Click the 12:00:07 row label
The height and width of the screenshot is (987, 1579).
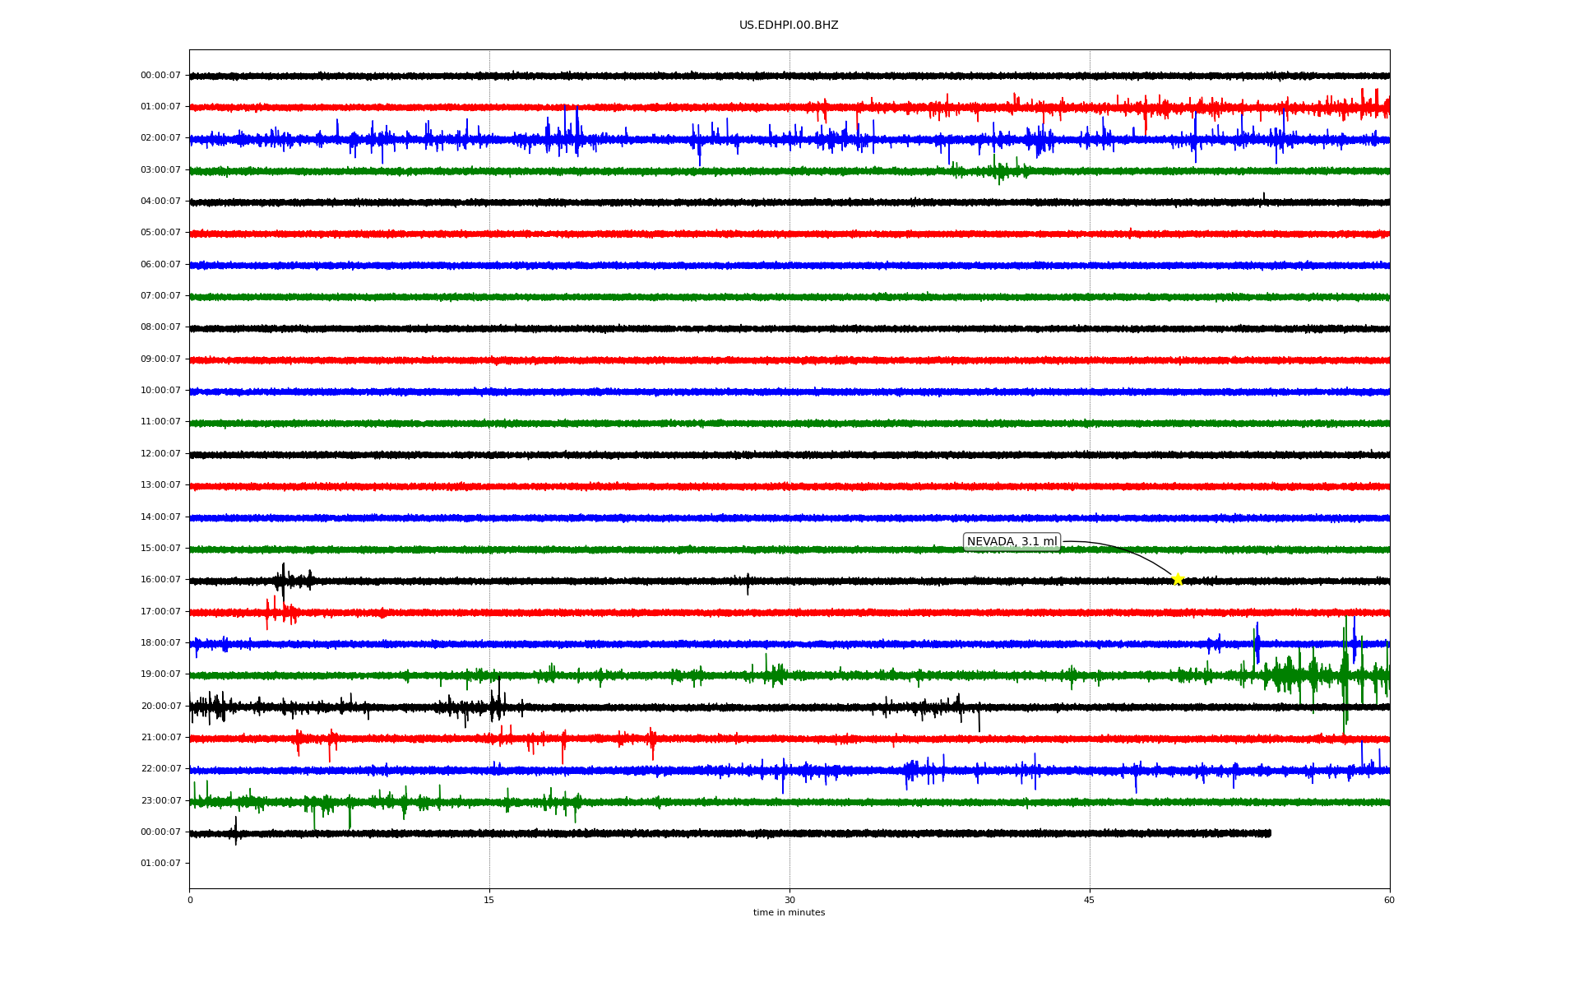coord(160,453)
